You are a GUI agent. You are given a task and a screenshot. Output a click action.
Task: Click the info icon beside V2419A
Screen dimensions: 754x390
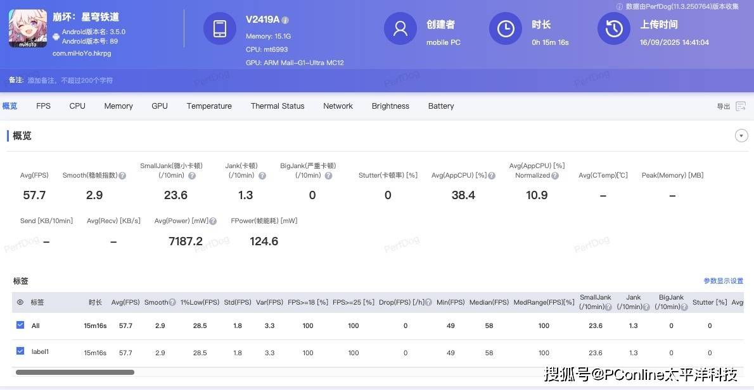(x=285, y=20)
